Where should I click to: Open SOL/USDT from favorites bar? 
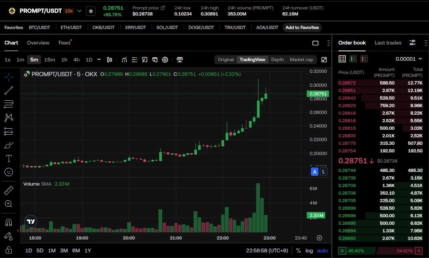[167, 28]
